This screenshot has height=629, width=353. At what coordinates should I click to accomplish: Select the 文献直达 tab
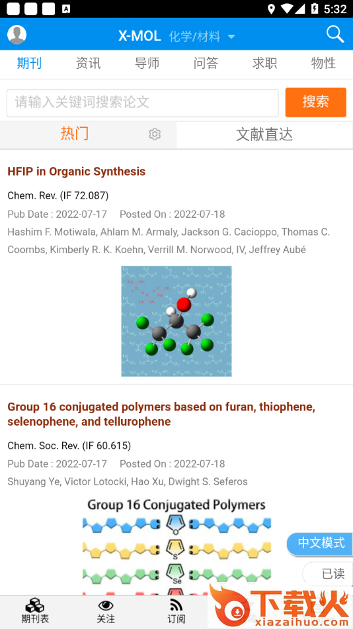coord(264,135)
